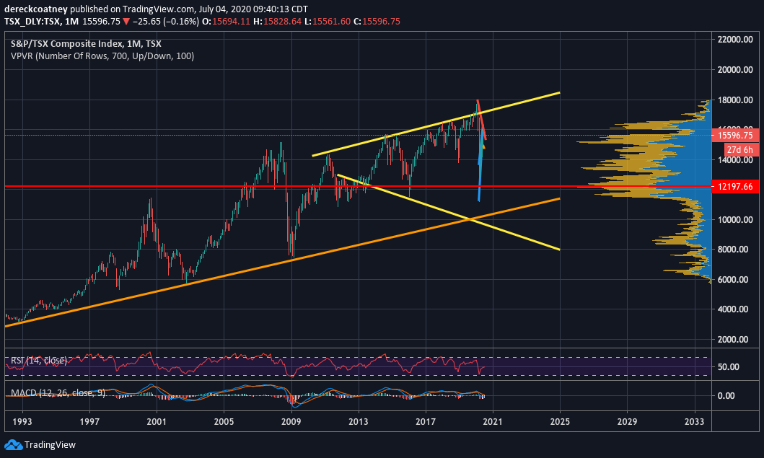The height and width of the screenshot is (458, 764).
Task: Click the VPVR indicator label
Action: coord(102,56)
